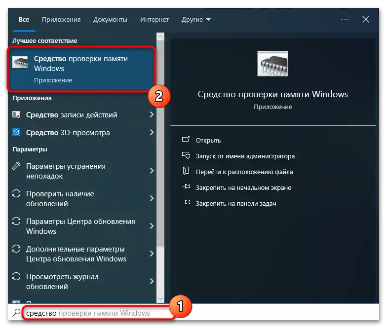
Task: Expand arrow for Просмотреть журнал обновлений
Action: pos(152,281)
